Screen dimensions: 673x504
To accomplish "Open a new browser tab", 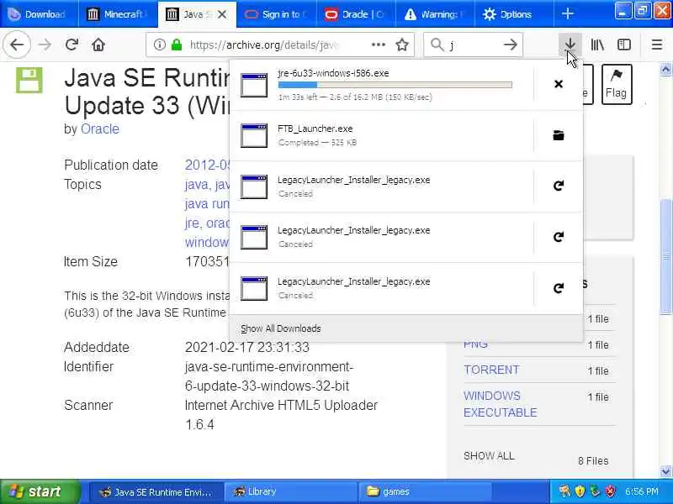I will pos(567,14).
